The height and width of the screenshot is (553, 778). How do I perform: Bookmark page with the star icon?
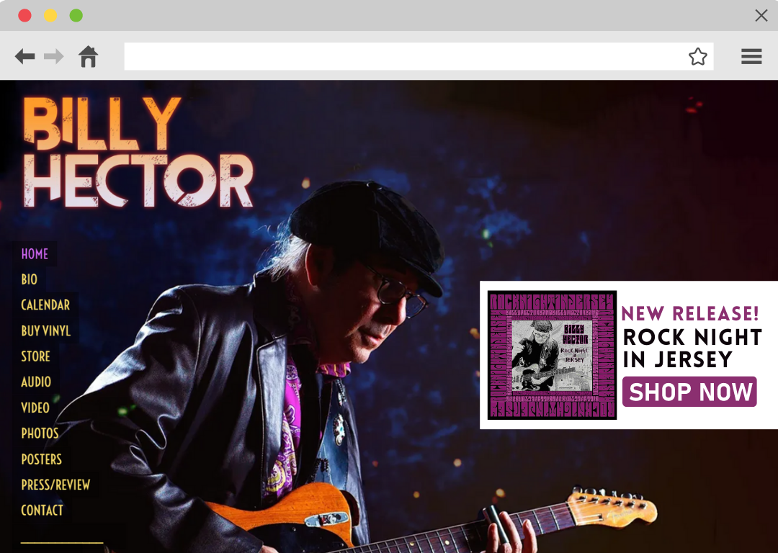(697, 57)
